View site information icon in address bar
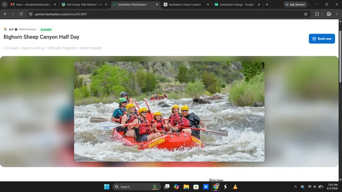 [x=30, y=14]
